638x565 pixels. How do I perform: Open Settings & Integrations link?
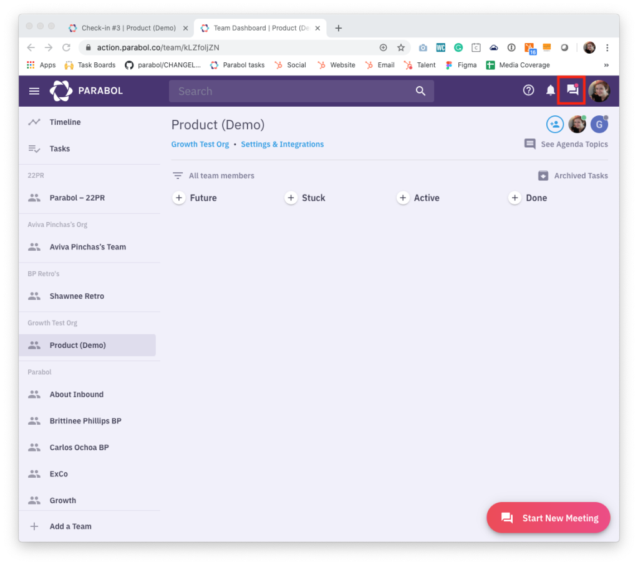pyautogui.click(x=283, y=145)
